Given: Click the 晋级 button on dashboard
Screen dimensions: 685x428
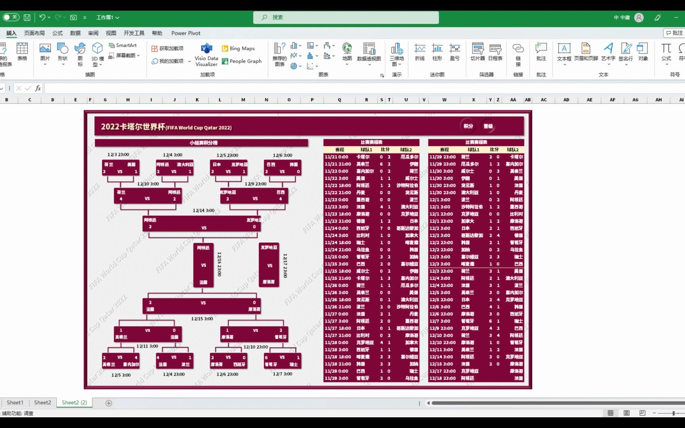Looking at the screenshot, I should [x=488, y=126].
